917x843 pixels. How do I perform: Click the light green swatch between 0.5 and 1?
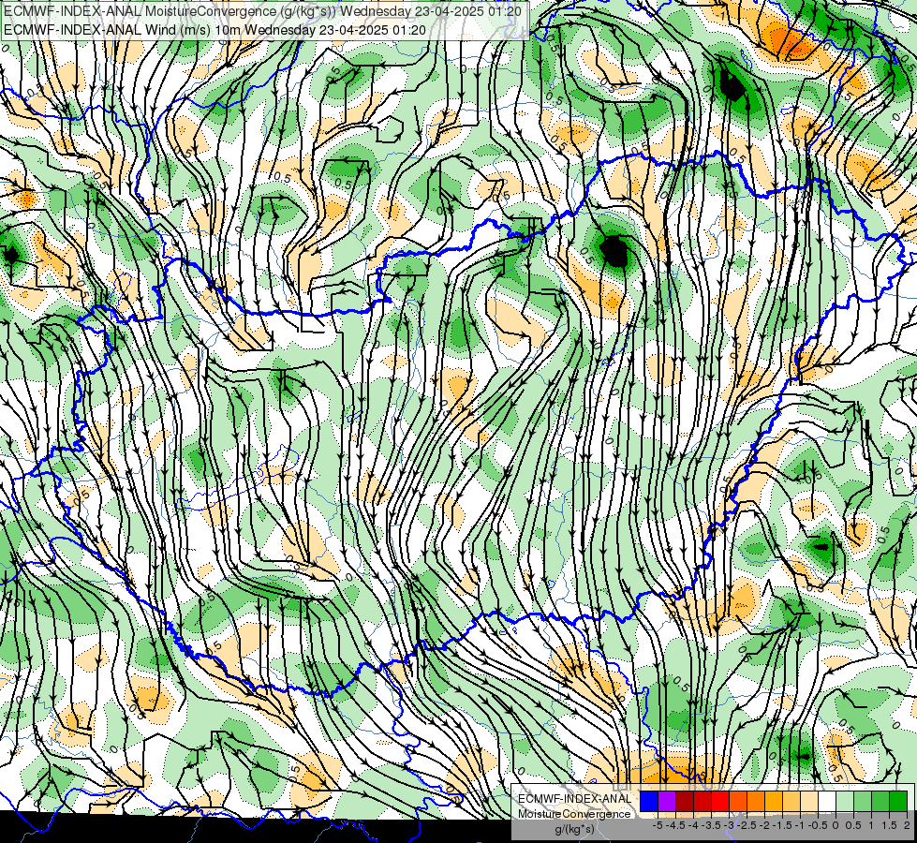pyautogui.click(x=864, y=801)
